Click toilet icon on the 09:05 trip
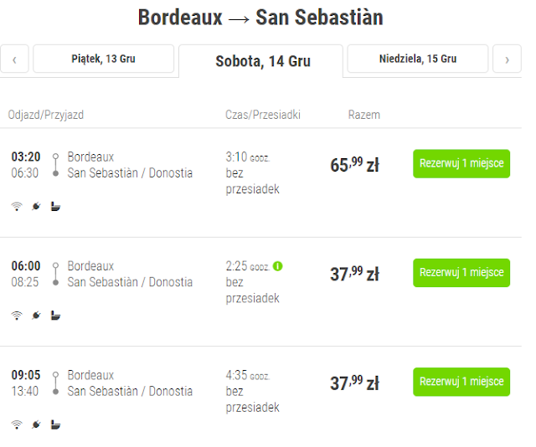Viewport: 536px width, 447px height. pos(55,424)
